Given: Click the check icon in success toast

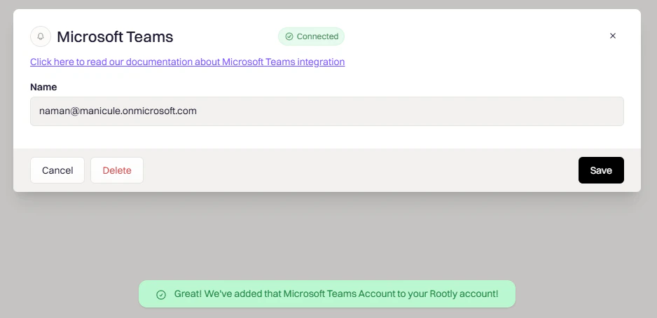Looking at the screenshot, I should pos(161,295).
